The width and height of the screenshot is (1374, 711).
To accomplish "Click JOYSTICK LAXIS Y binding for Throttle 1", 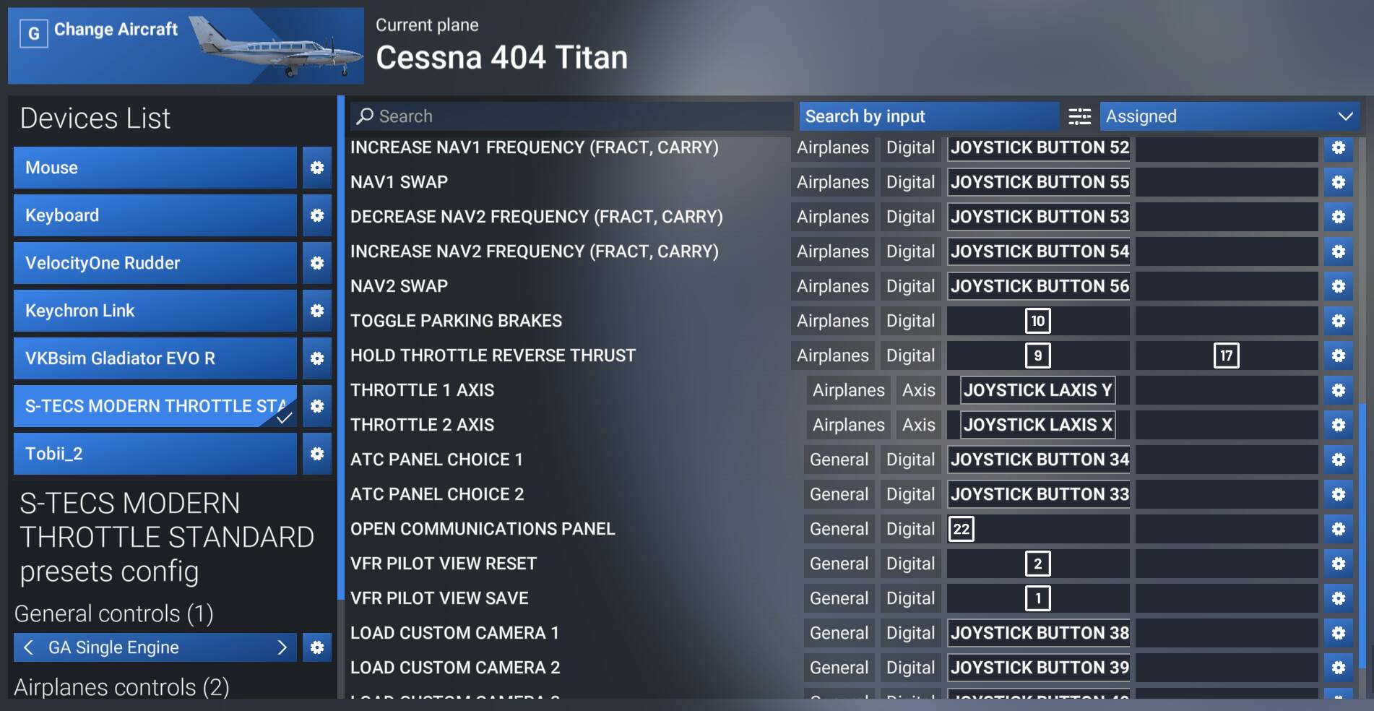I will [1037, 390].
